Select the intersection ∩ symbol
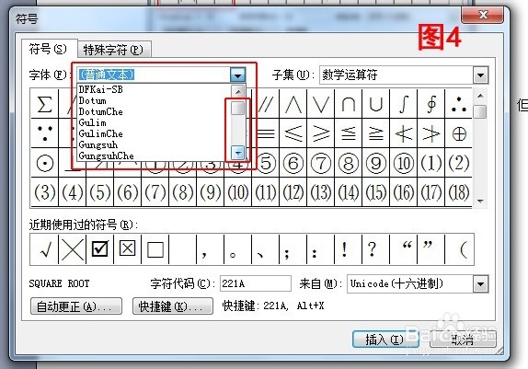Viewport: 528px width, 369px height. (x=349, y=104)
